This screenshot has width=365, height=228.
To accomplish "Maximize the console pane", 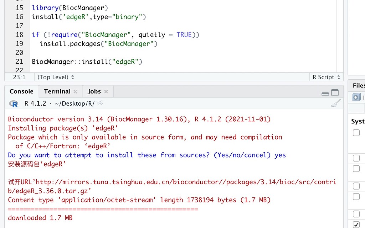I will (335, 92).
